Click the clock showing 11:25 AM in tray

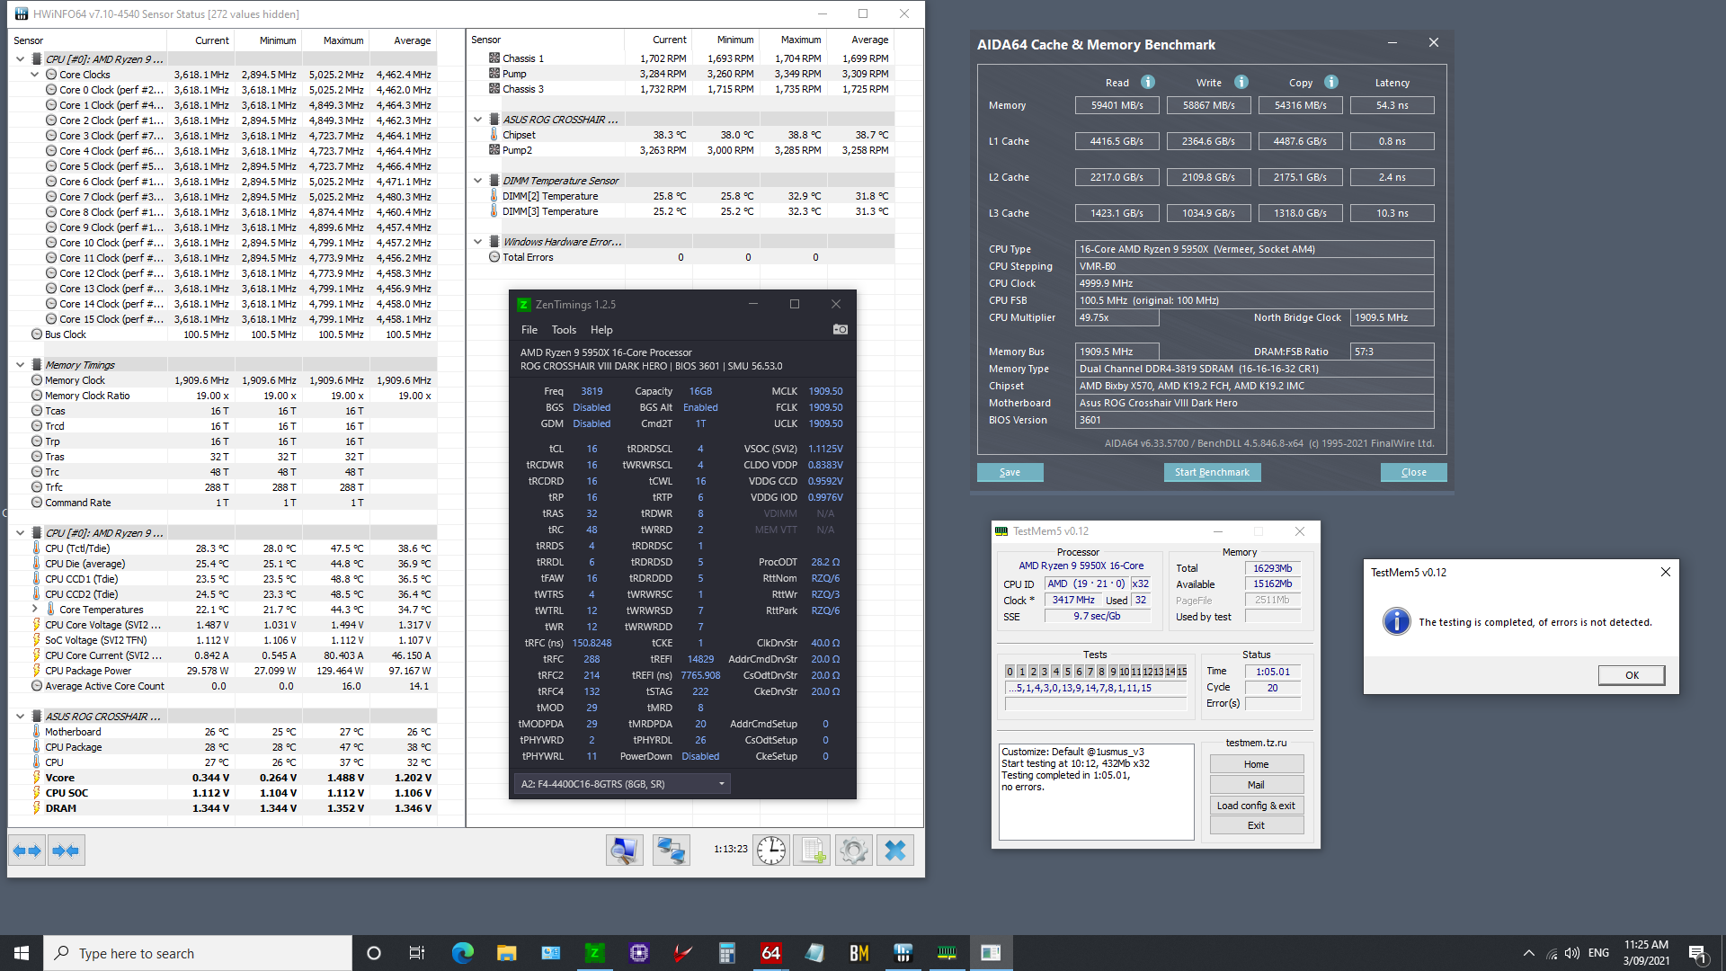click(x=1646, y=945)
